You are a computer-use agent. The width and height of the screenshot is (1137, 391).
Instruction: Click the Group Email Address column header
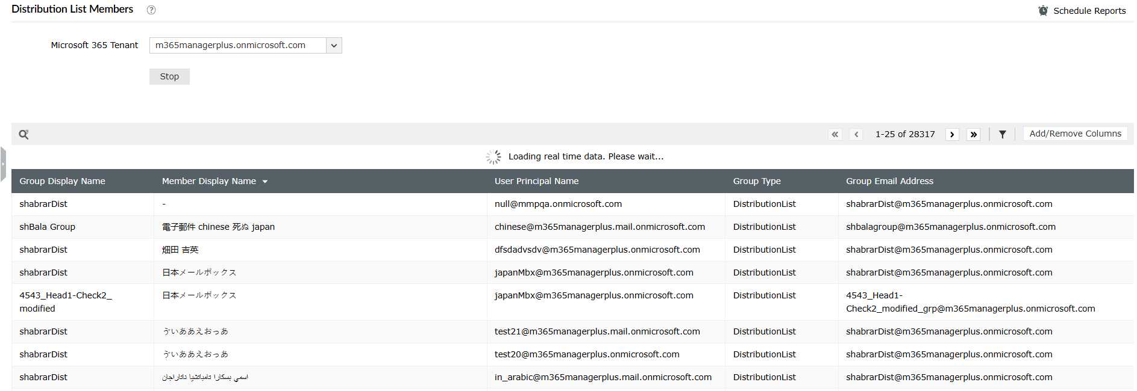(x=889, y=181)
